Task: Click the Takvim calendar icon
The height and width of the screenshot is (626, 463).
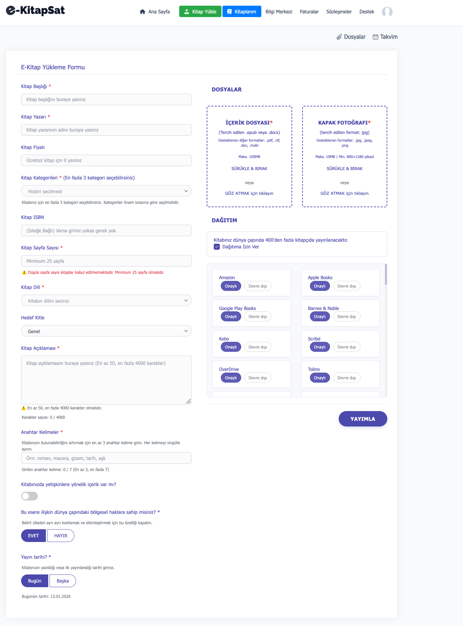Action: 376,37
